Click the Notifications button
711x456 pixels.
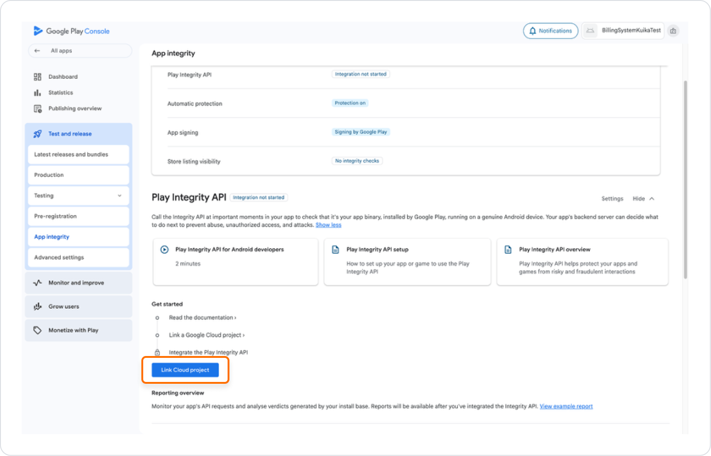(x=551, y=31)
